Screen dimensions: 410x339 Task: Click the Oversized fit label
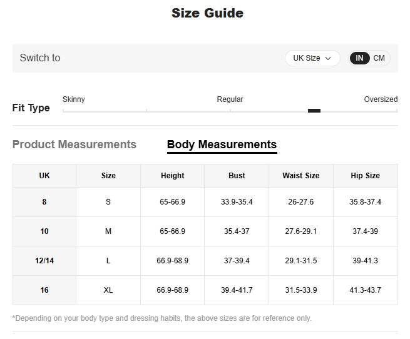pos(381,99)
